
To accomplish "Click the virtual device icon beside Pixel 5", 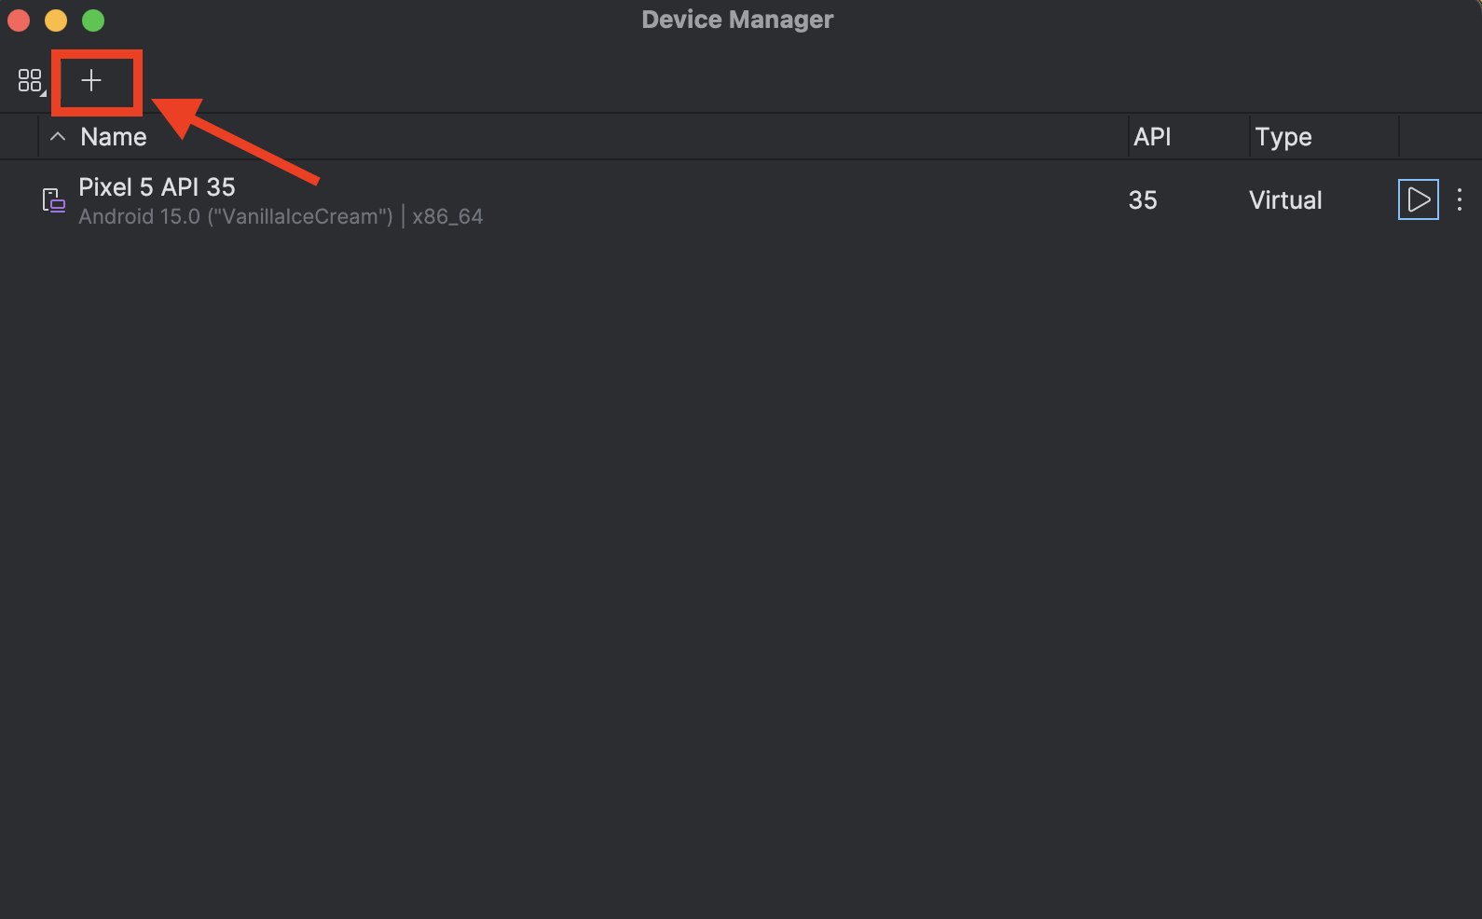I will click(54, 200).
